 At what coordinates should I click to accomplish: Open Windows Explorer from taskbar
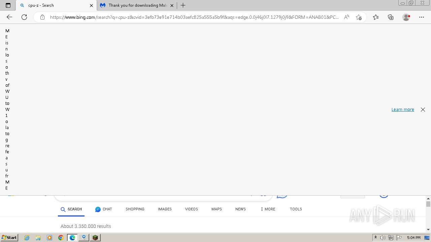pyautogui.click(x=38, y=238)
